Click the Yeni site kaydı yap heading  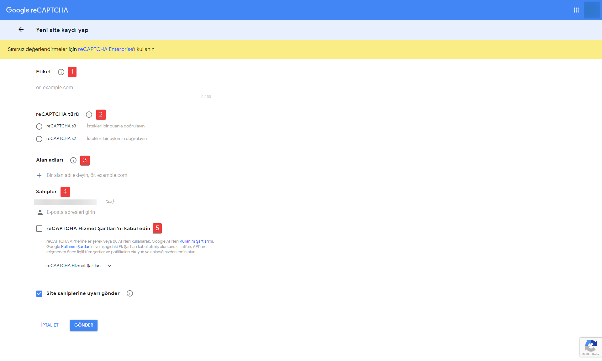click(x=62, y=30)
